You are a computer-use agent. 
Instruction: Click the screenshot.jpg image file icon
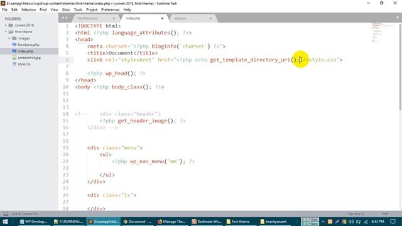click(14, 58)
